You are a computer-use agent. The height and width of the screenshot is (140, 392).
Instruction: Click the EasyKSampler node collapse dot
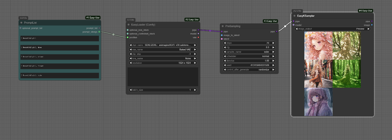(x=294, y=16)
